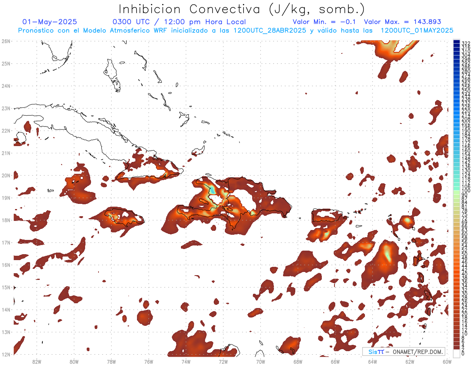The image size is (475, 367).
Task: Click '0300 UTC / 12:00 pm Hora Local'
Action: click(x=179, y=22)
